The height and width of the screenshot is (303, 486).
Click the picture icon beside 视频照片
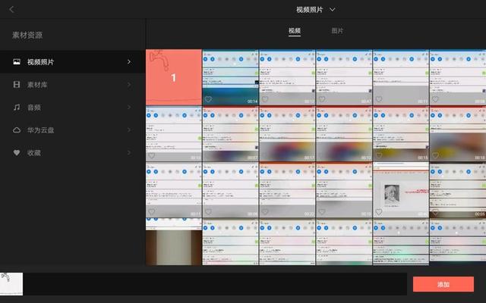16,62
